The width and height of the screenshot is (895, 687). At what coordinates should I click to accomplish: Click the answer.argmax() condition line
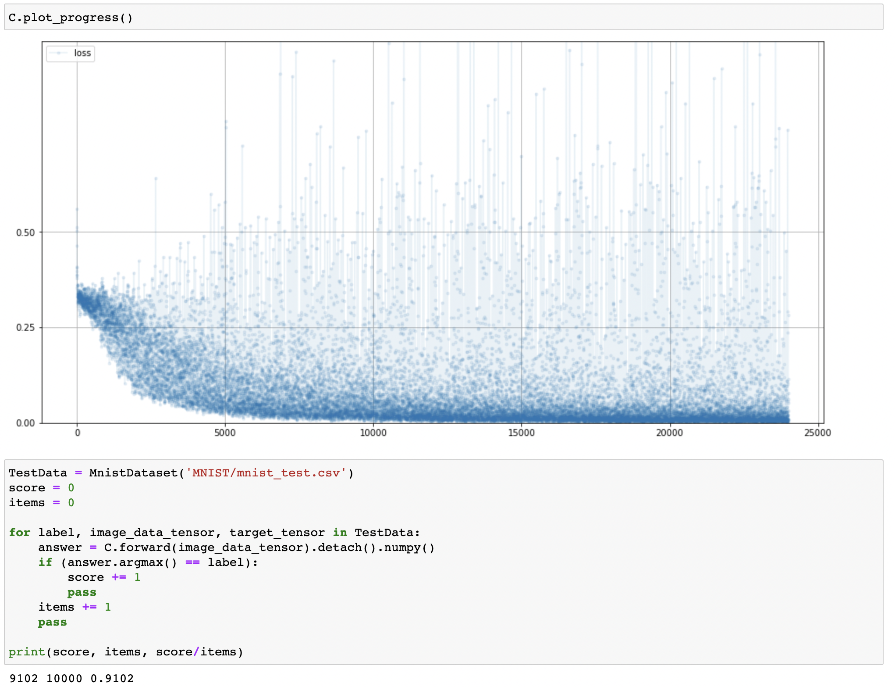[148, 562]
